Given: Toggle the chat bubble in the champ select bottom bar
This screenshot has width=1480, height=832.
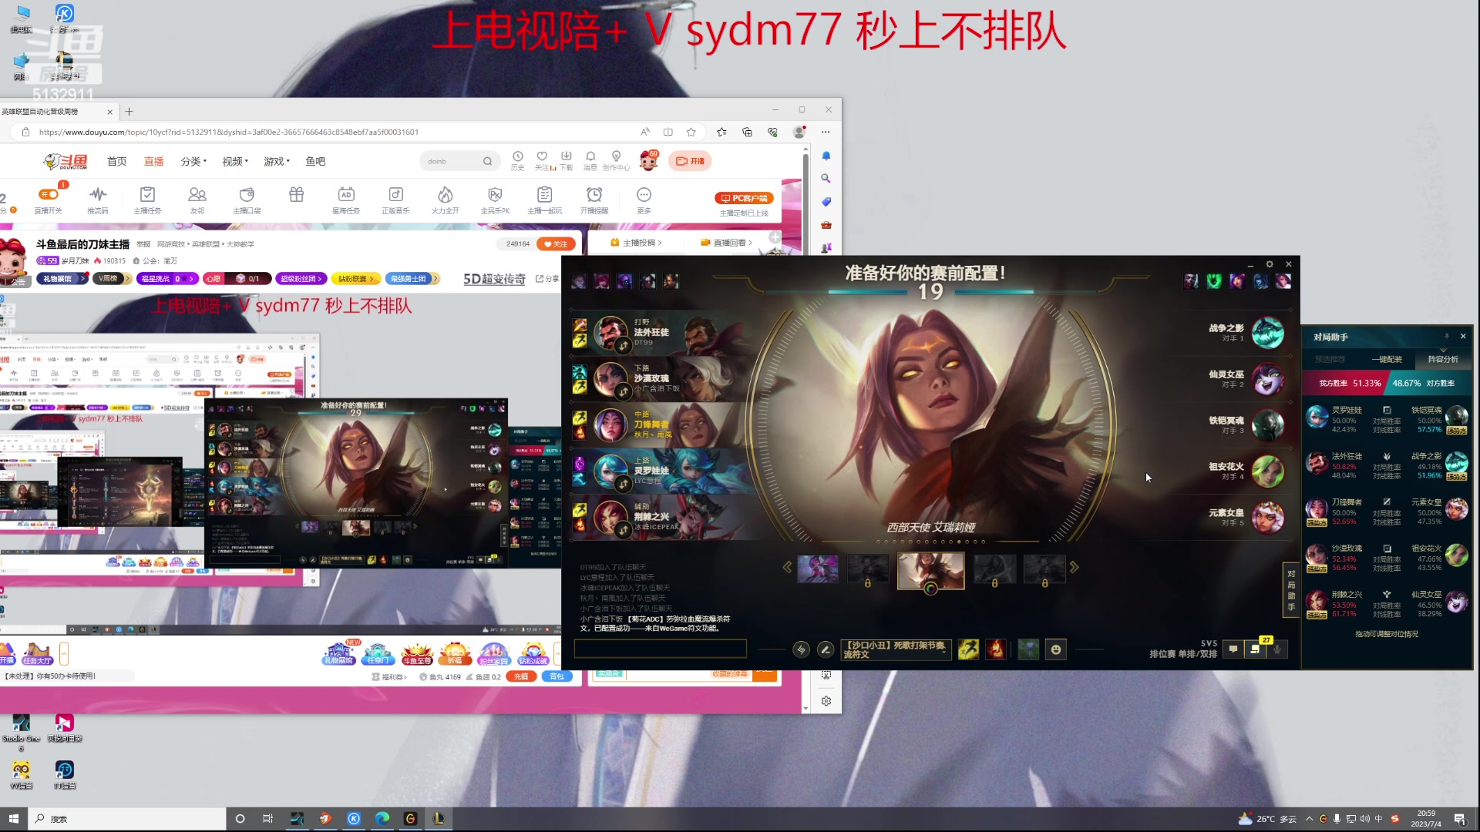Looking at the screenshot, I should point(1233,649).
